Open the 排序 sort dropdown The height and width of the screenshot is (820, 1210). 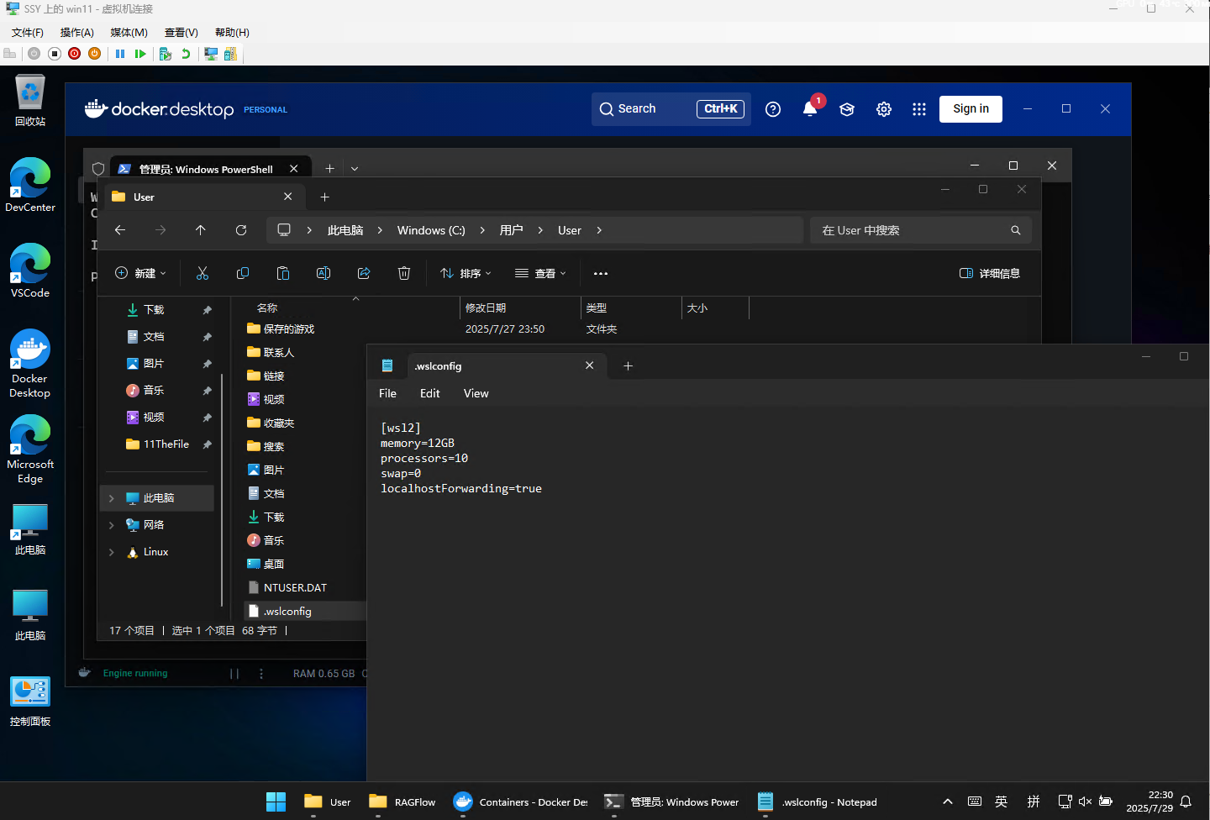pyautogui.click(x=466, y=273)
